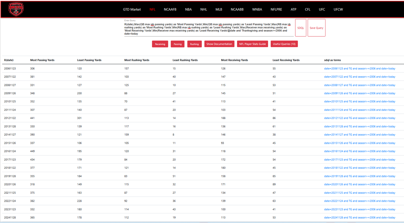Select the NFL tab
Image resolution: width=404 pixels, height=223 pixels.
(153, 9)
